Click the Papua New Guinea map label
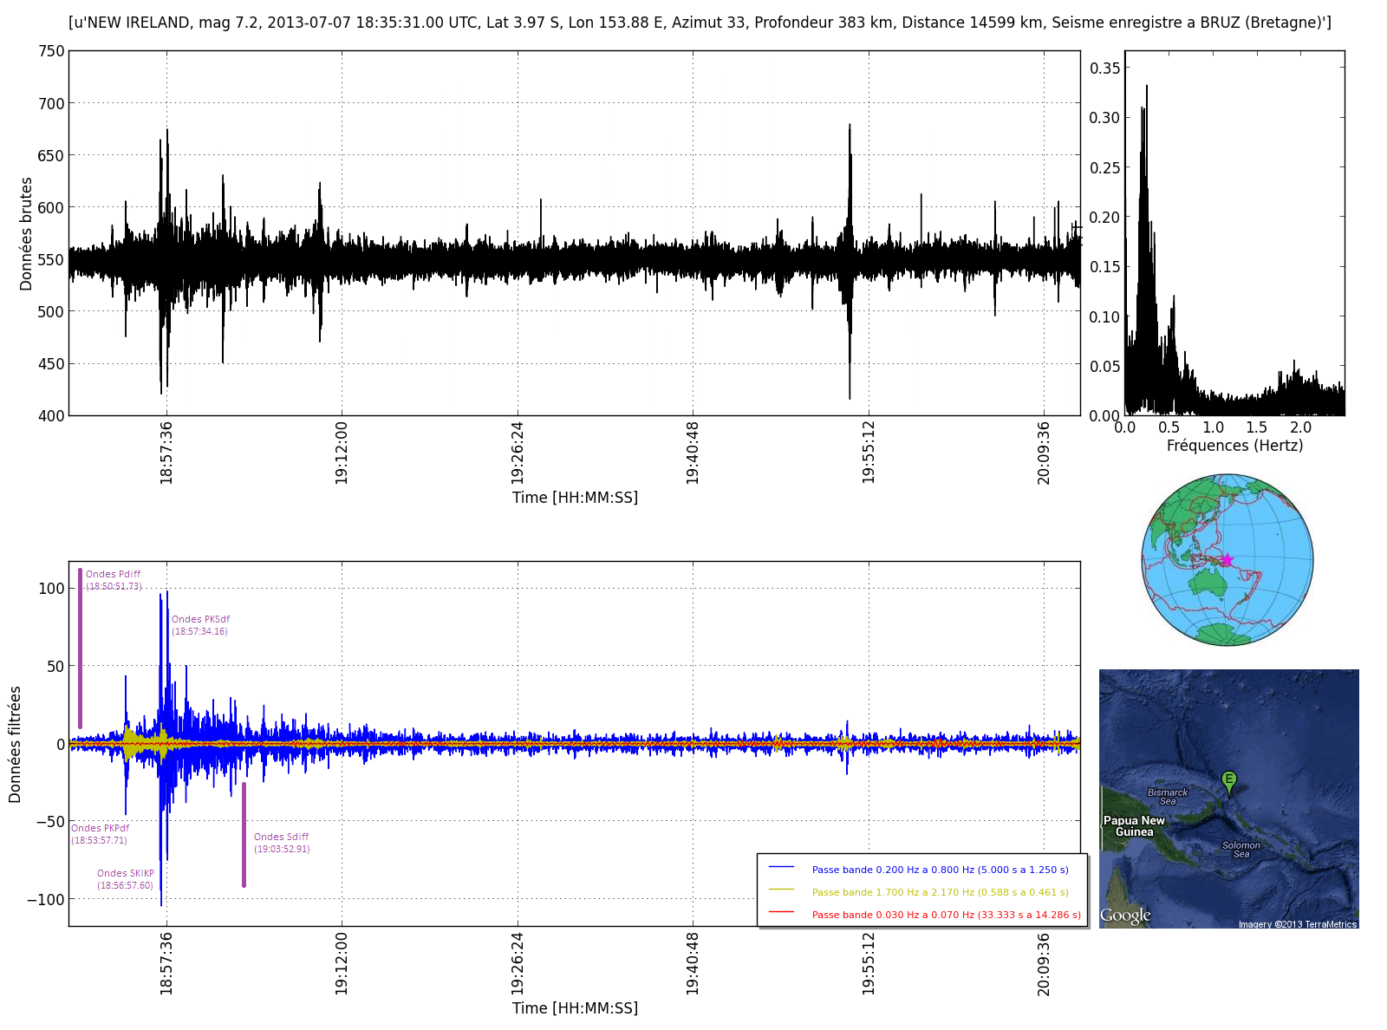 (x=1134, y=826)
